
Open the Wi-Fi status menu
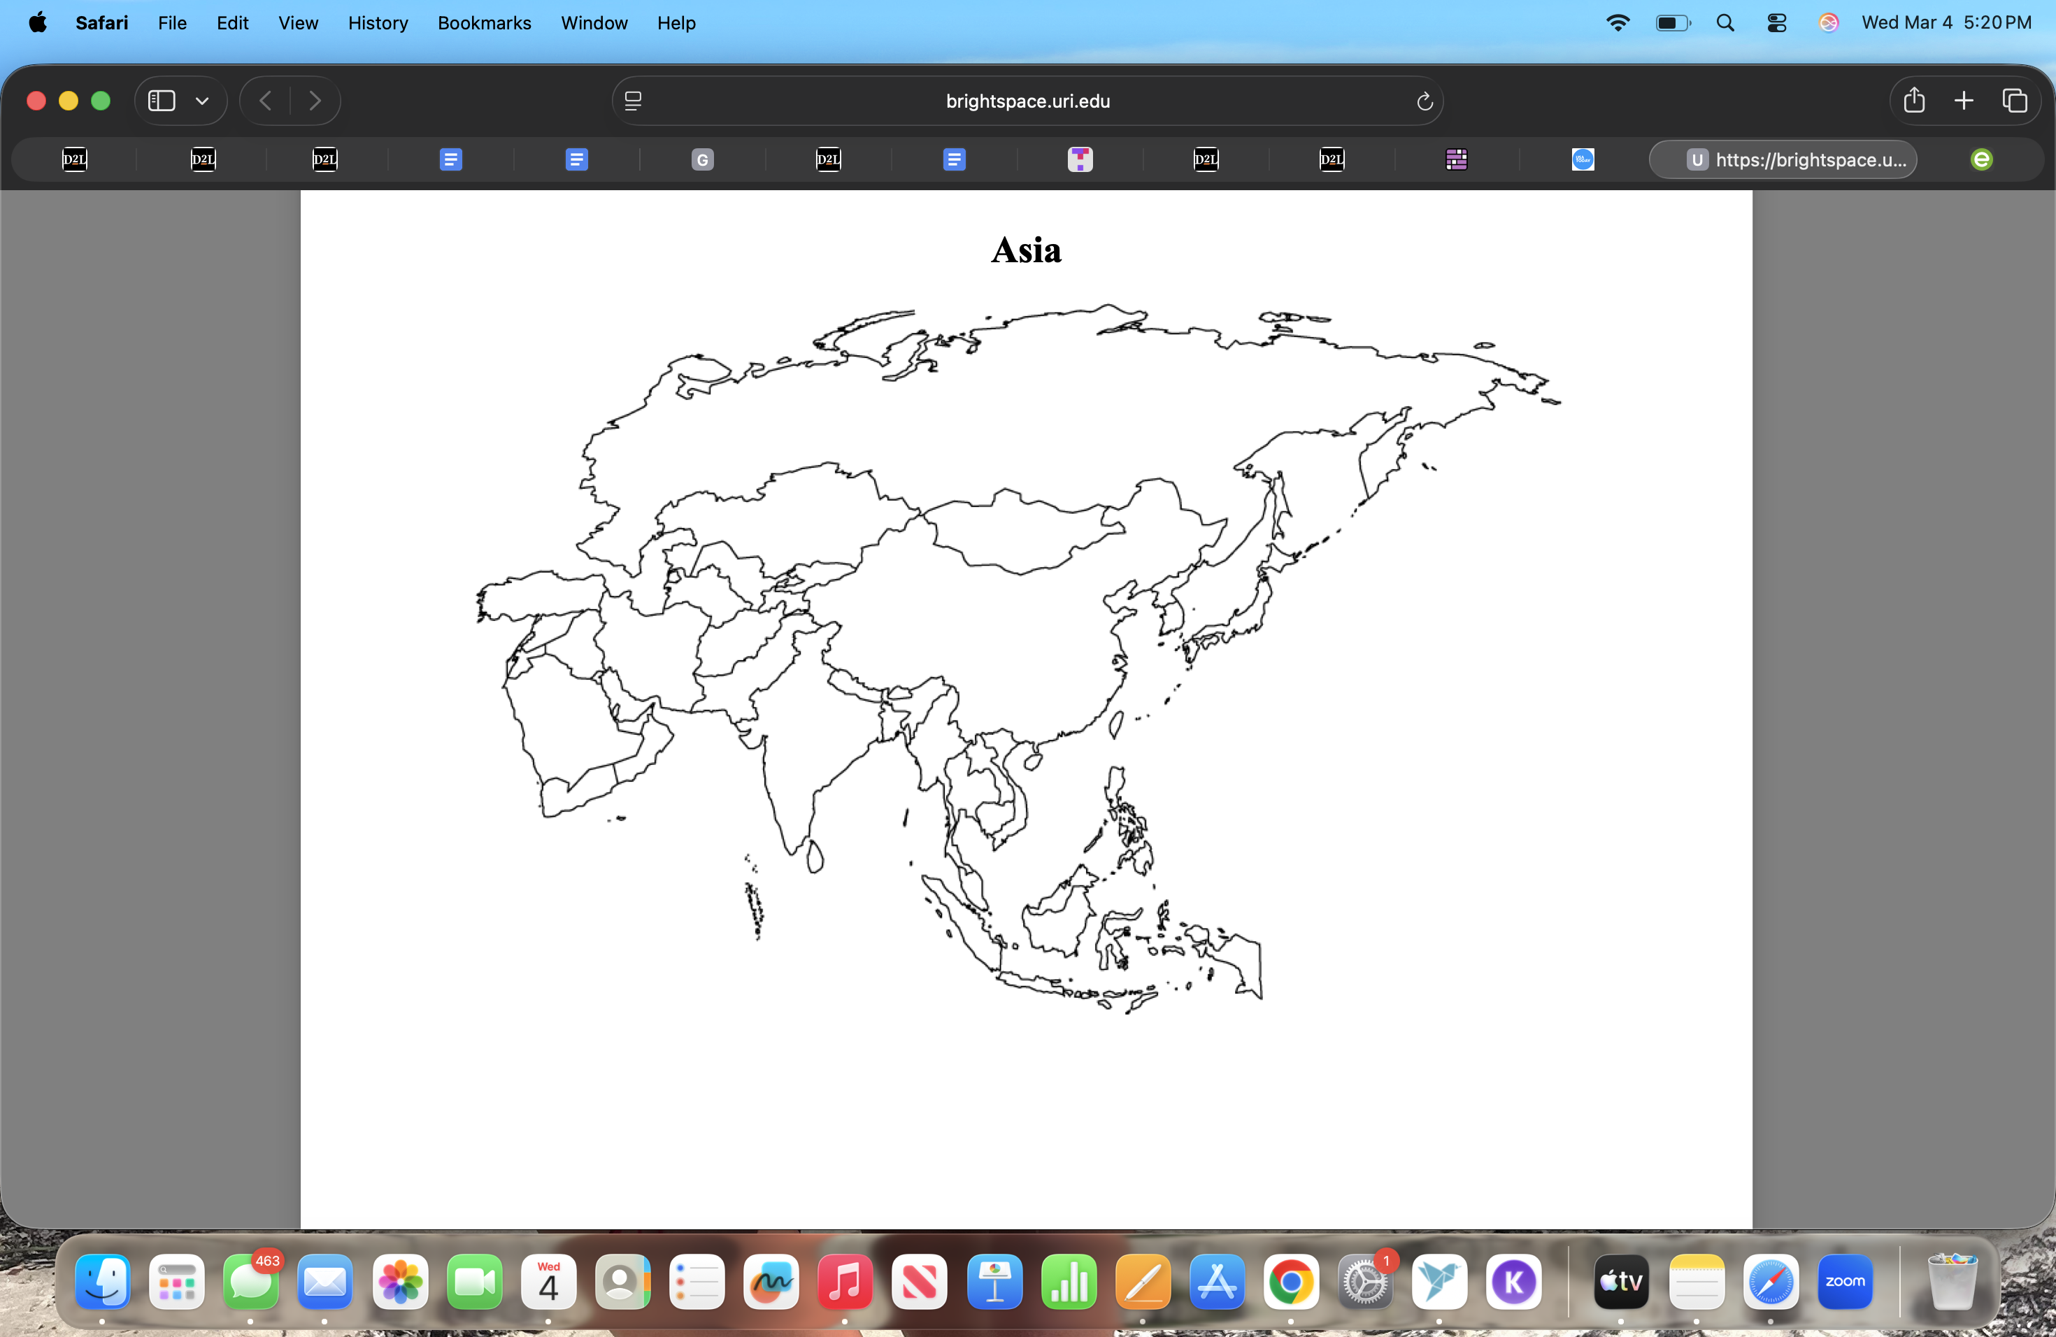coord(1617,23)
